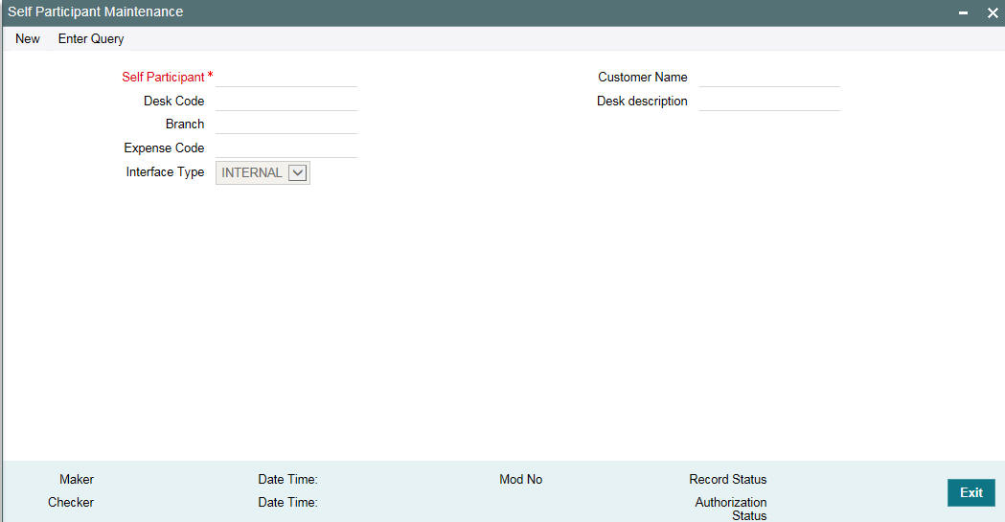The width and height of the screenshot is (1005, 522).
Task: Click the Checker label in footer
Action: [71, 502]
